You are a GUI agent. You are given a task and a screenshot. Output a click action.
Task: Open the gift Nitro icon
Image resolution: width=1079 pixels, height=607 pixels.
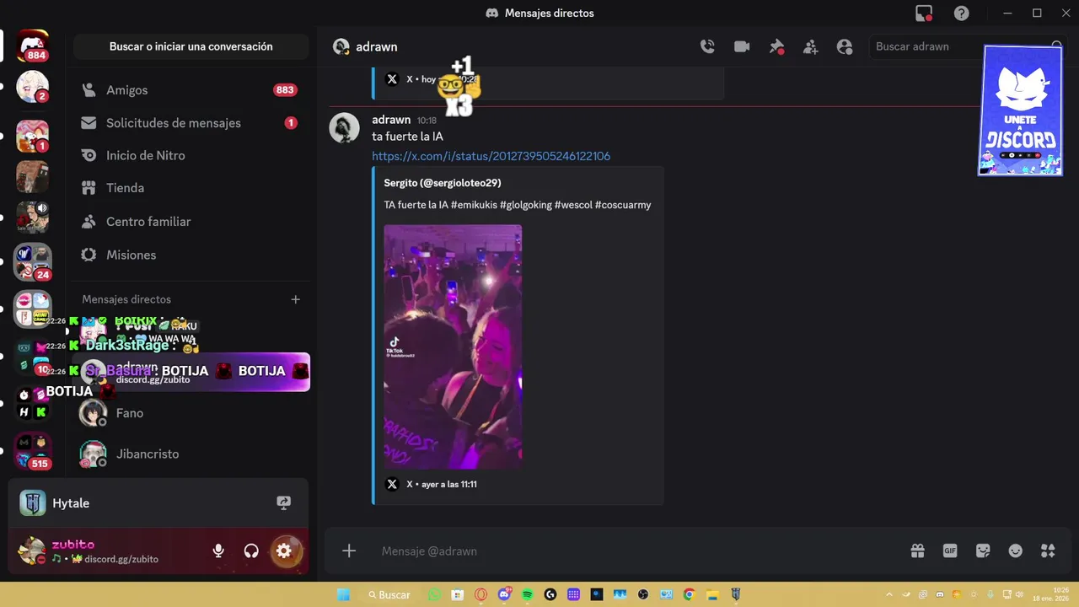pyautogui.click(x=917, y=551)
